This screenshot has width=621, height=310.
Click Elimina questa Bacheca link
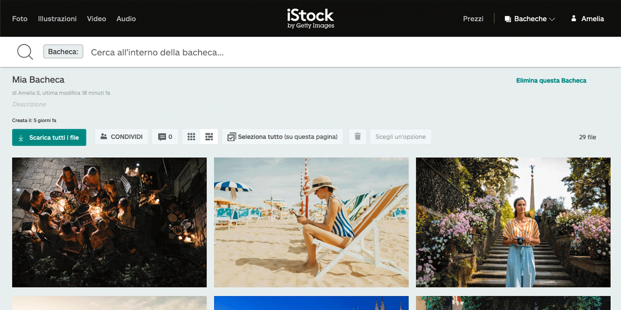551,81
